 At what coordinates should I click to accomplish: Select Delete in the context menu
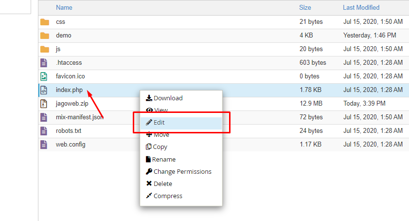point(159,184)
